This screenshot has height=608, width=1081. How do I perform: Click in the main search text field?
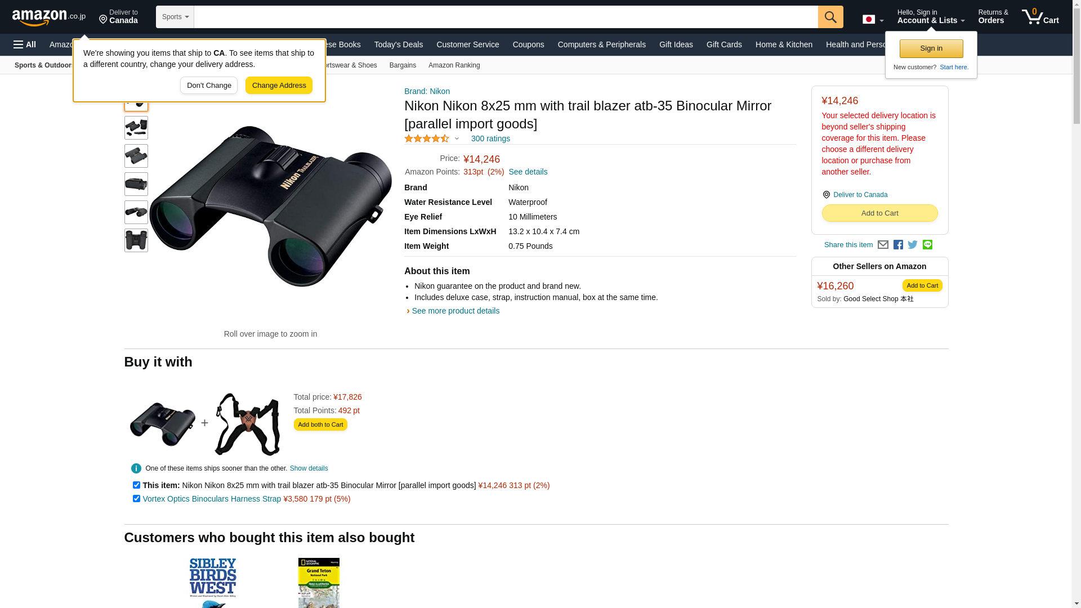[x=506, y=17]
